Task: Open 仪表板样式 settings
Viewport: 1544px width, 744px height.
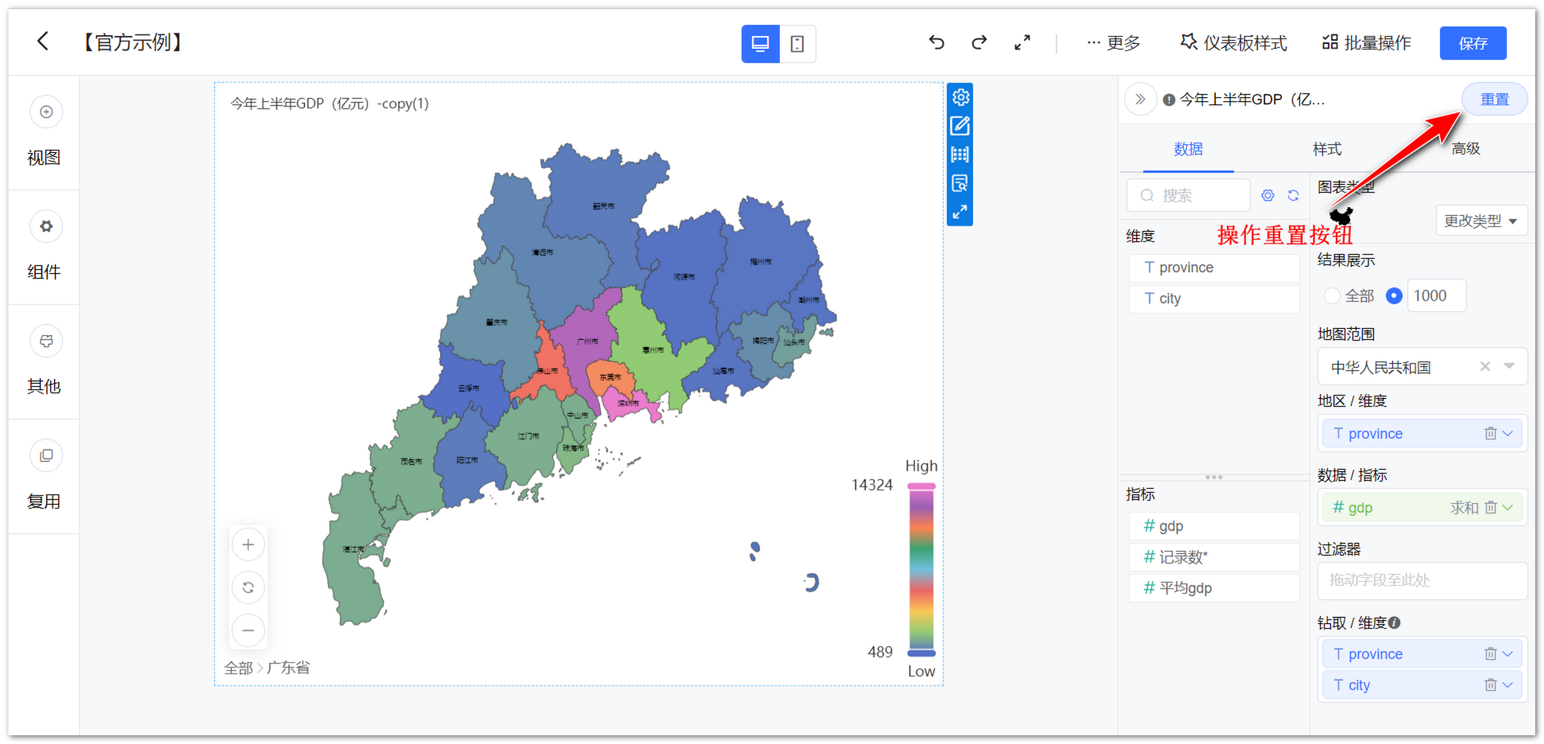Action: pos(1233,43)
